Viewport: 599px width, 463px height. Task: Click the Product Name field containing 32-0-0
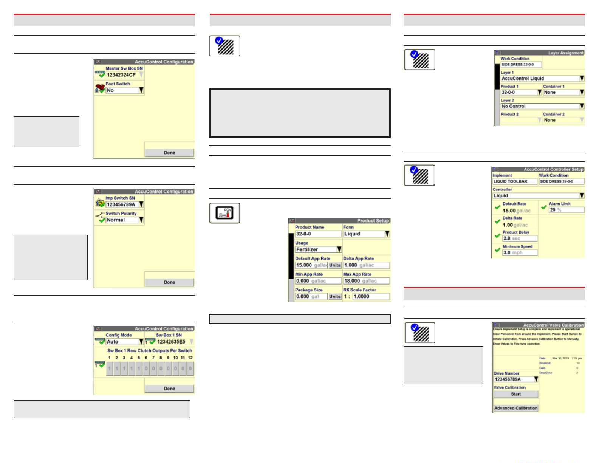tap(318, 234)
